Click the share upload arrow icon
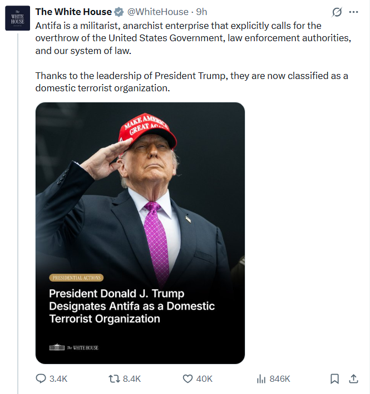The width and height of the screenshot is (370, 394). coord(353,378)
